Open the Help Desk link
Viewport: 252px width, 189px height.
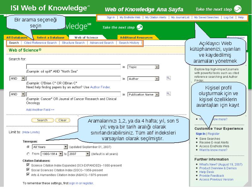(x=207, y=172)
